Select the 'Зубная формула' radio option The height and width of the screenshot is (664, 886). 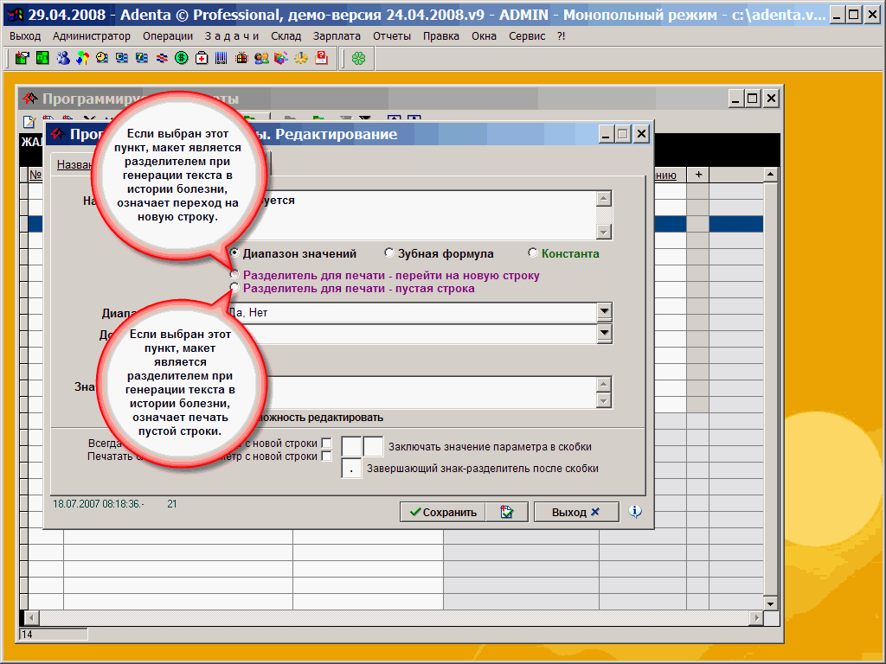click(x=389, y=253)
